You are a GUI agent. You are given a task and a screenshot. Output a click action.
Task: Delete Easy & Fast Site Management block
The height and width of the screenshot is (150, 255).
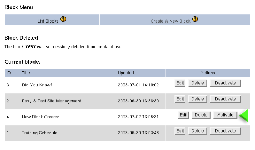197,99
